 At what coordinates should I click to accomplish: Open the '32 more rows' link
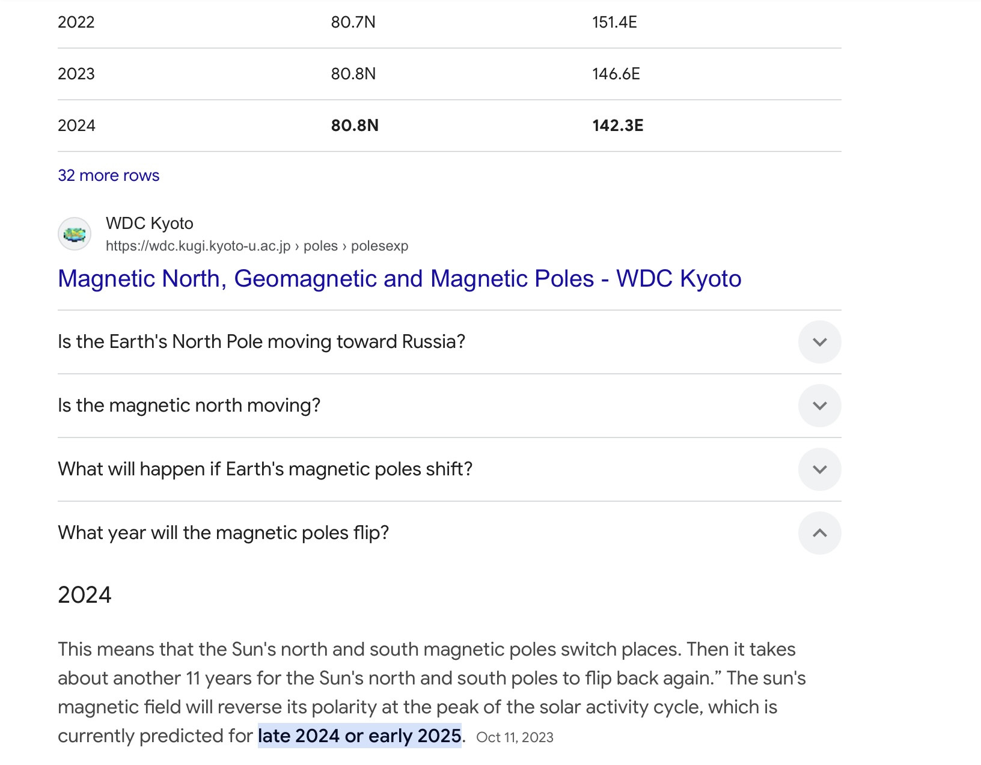(x=108, y=175)
